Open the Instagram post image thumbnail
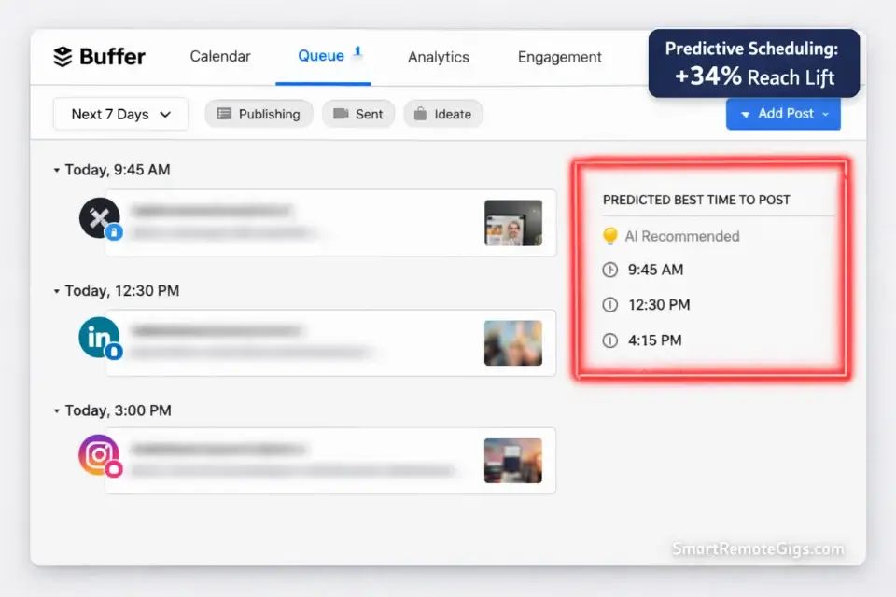896x597 pixels. tap(513, 460)
